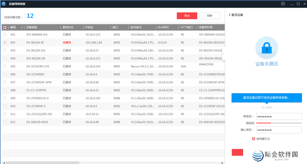Click the 激活状态 column header

click(x=68, y=27)
